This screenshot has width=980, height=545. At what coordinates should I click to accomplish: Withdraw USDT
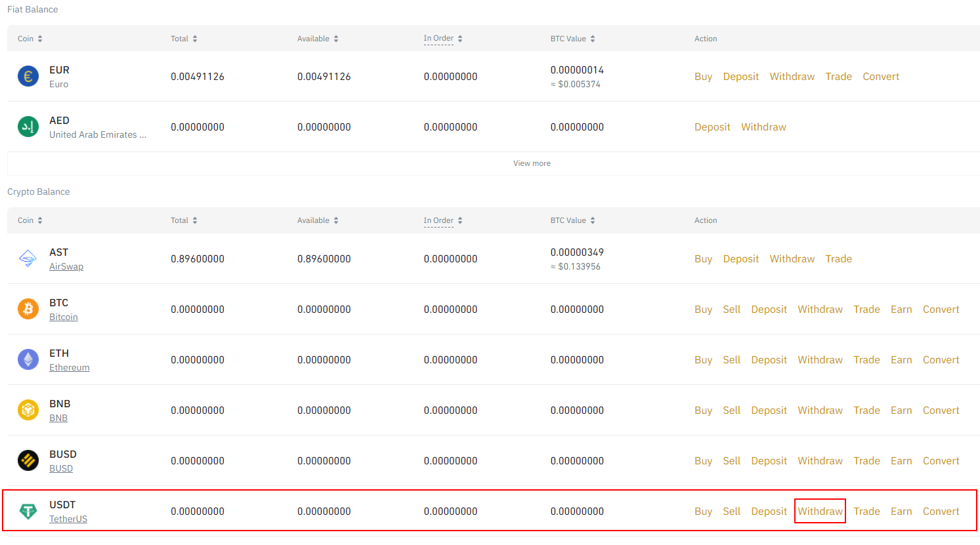[820, 512]
